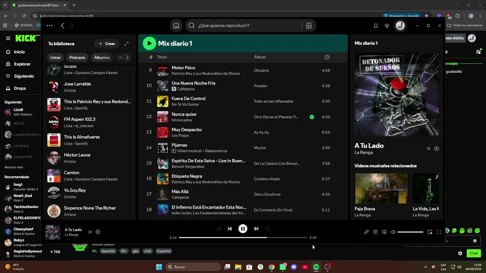Viewport: 486px width, 273px height.
Task: Open Kick hamburger menu
Action: click(x=8, y=38)
